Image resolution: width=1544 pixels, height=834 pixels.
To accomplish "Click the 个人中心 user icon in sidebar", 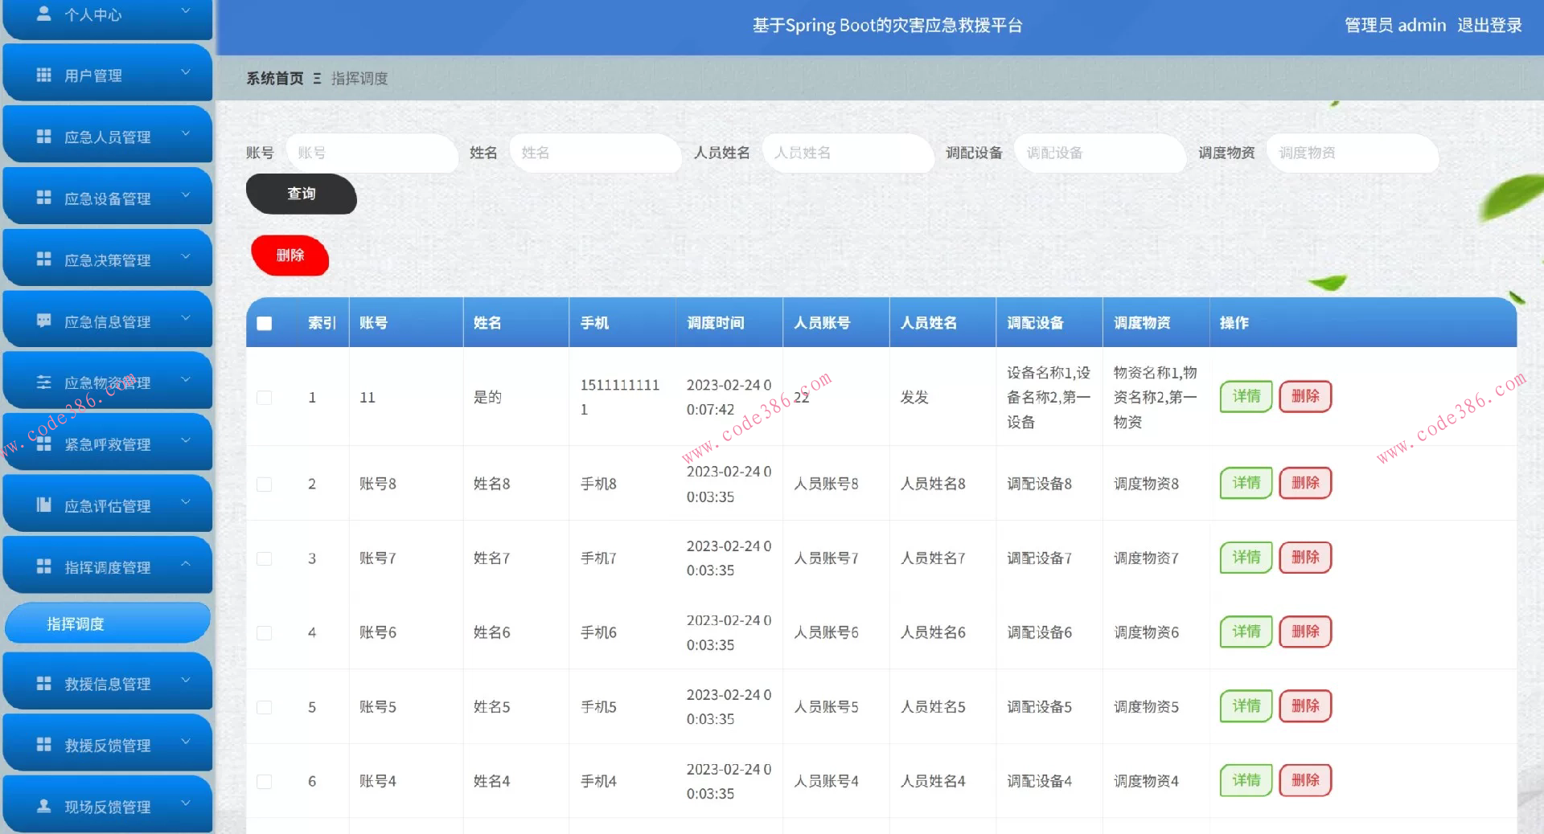I will pyautogui.click(x=44, y=13).
